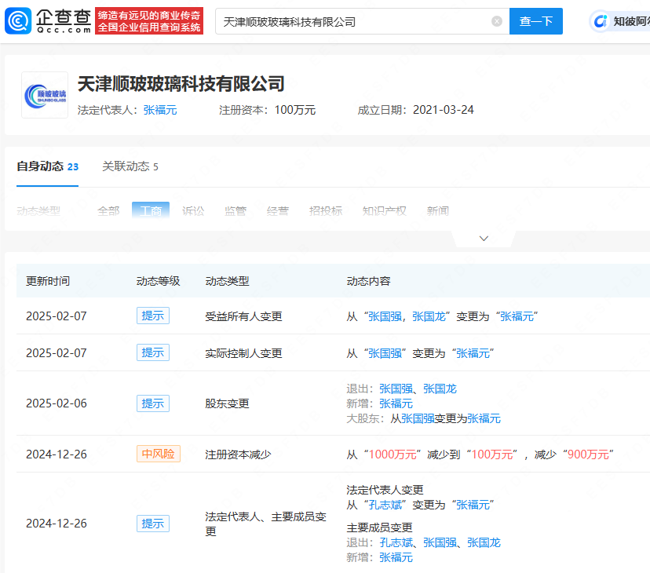
Task: Open 张国龙 link after 退出 in 股东变更
Action: click(440, 389)
